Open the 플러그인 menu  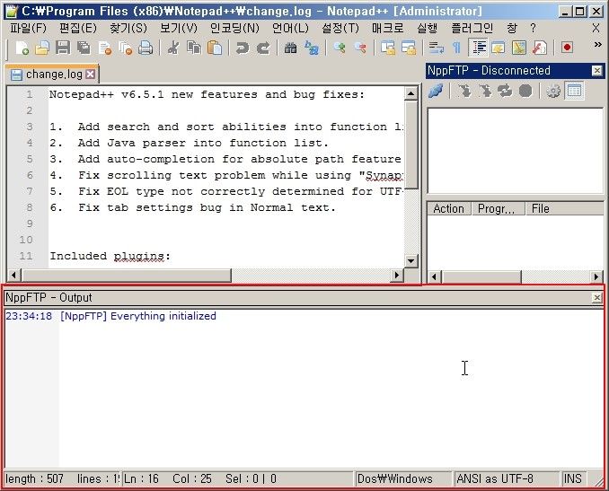coord(472,28)
